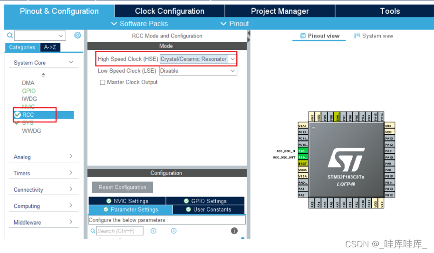Open the peripheral search combo box dropdown

coord(61,36)
